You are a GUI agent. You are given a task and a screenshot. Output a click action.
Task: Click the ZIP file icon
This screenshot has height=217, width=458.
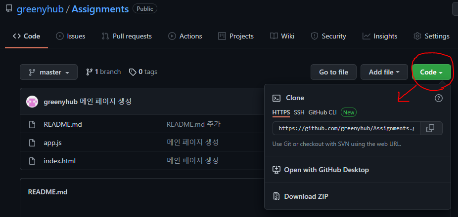[x=276, y=196]
